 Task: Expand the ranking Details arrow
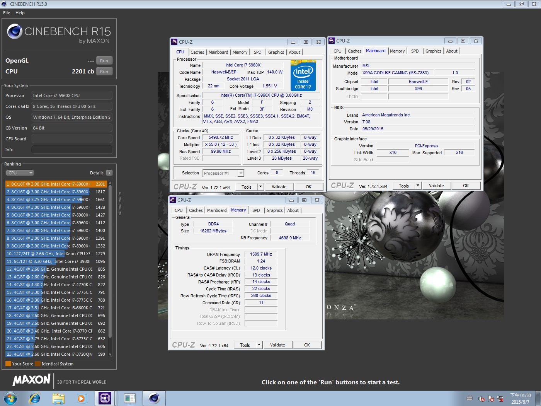[x=109, y=173]
